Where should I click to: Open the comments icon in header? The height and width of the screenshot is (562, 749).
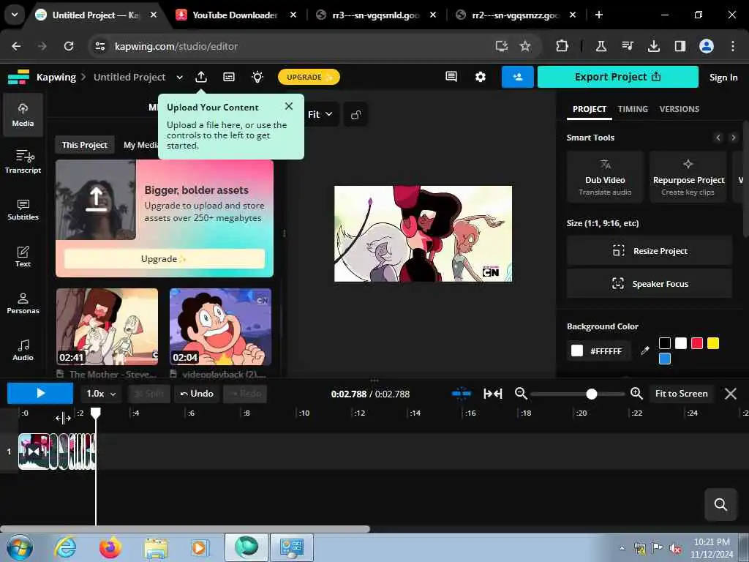click(x=451, y=77)
